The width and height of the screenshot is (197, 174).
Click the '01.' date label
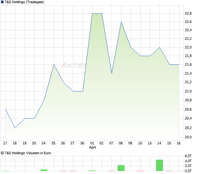pos(92,143)
